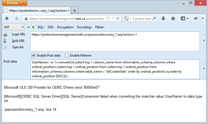Click the Split URL scissors icon
This screenshot has height=124, width=208.
[x=5, y=41]
